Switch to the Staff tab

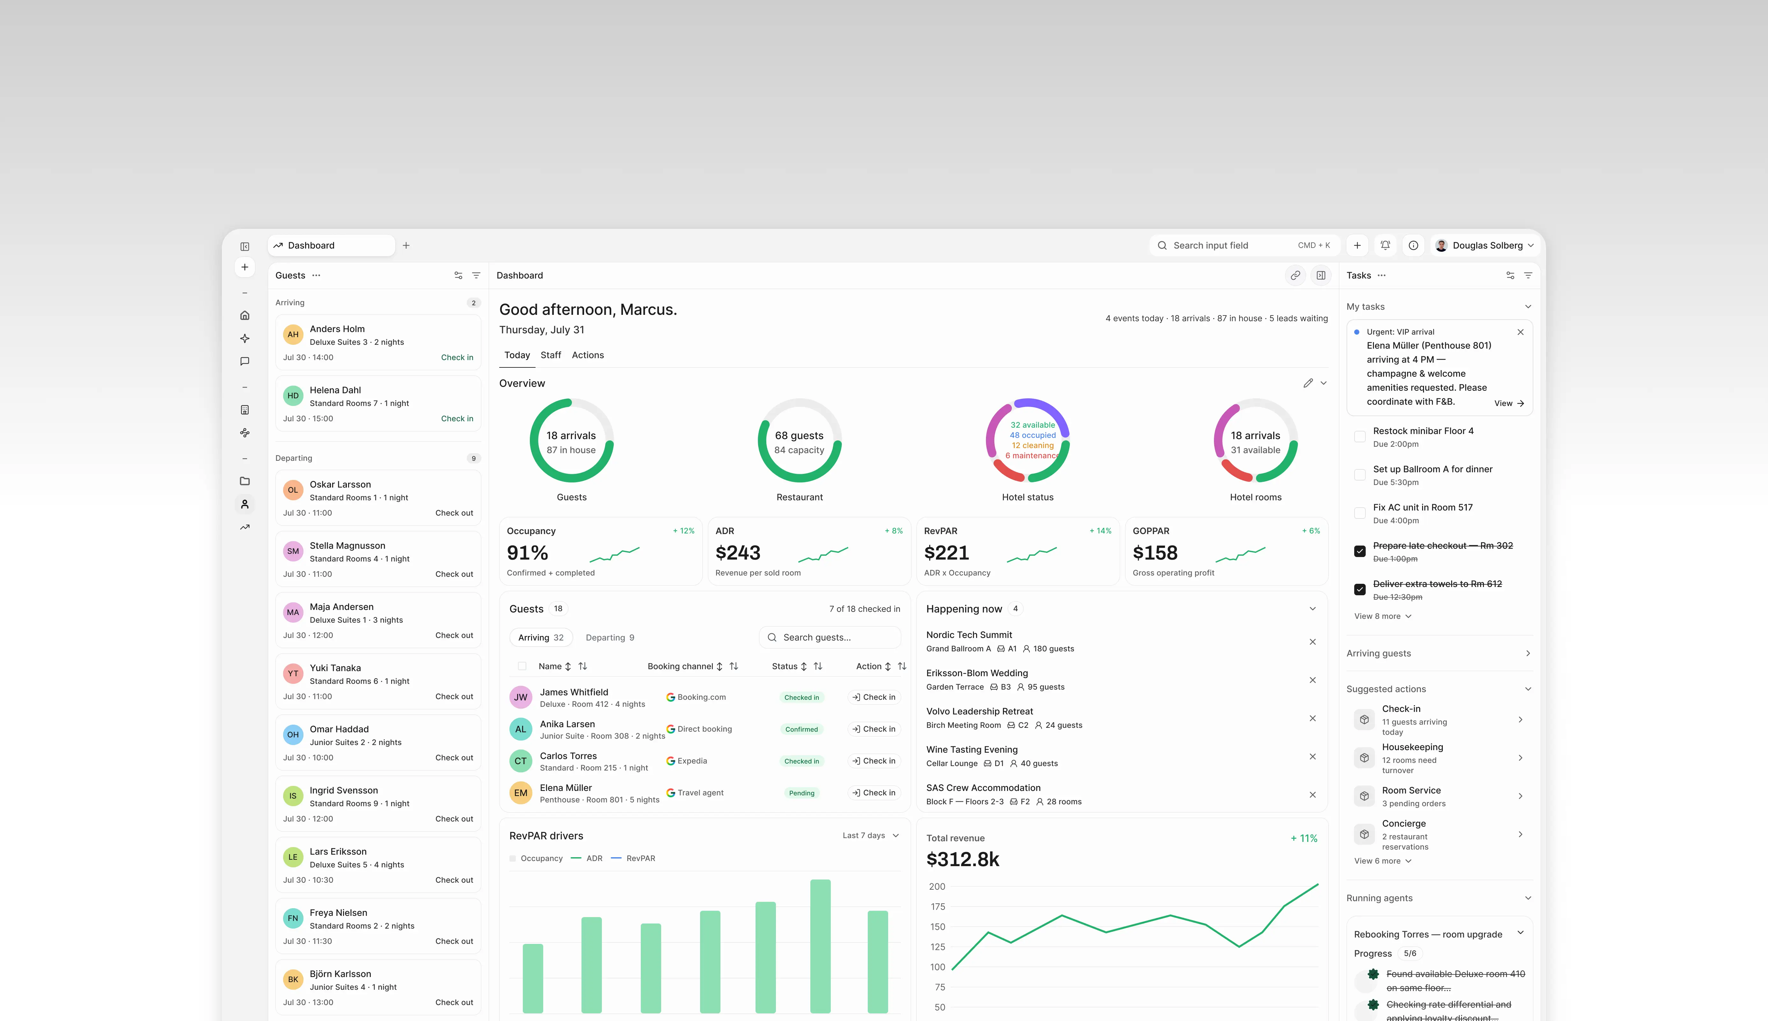click(551, 356)
